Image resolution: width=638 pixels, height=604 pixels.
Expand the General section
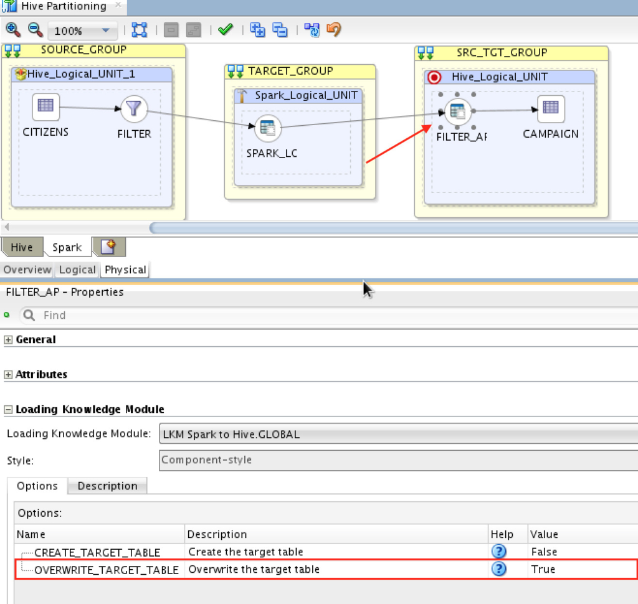click(8, 339)
